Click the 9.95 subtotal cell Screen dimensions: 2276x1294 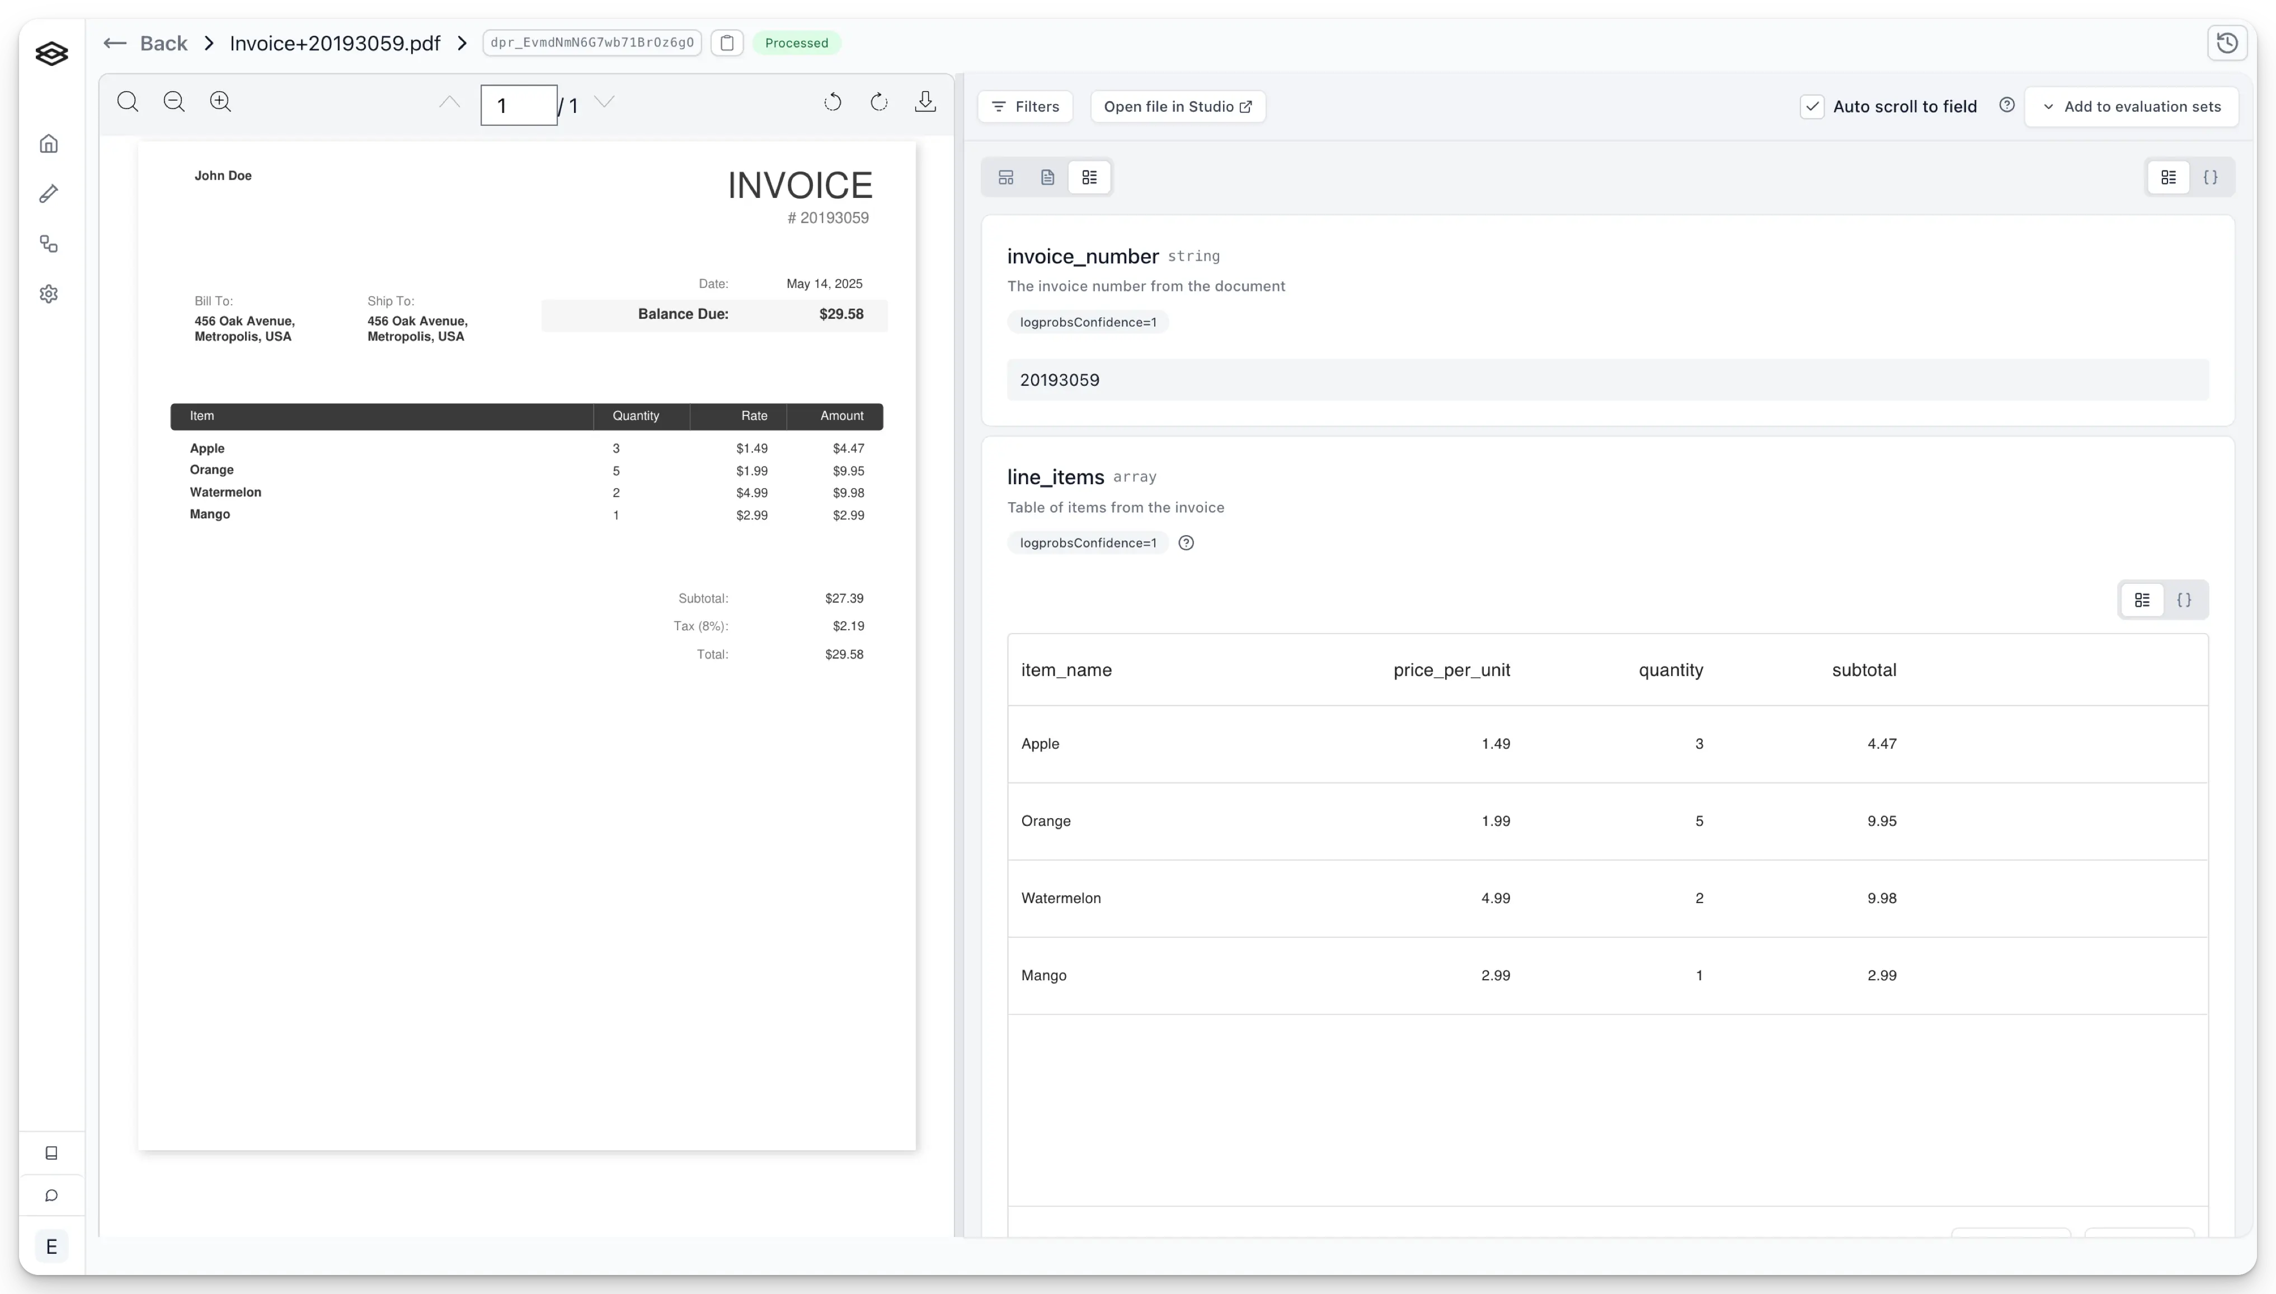tap(1881, 821)
